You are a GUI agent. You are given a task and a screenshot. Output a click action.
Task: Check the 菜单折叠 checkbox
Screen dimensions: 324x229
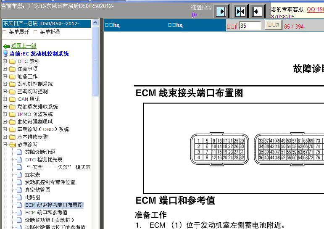click(35, 32)
